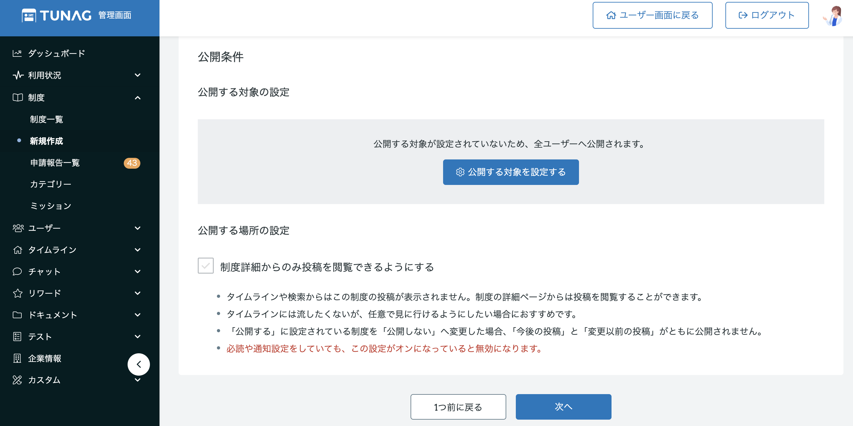853x426 pixels.
Task: Collapse sidebar with the round arrow button
Action: click(139, 364)
